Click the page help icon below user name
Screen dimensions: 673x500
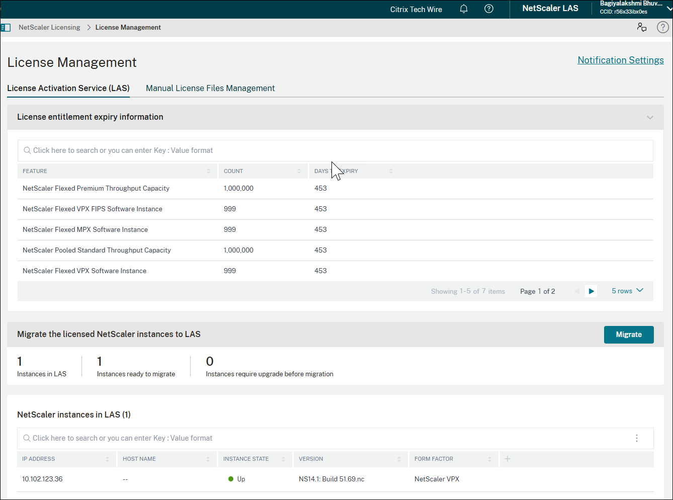(x=663, y=27)
